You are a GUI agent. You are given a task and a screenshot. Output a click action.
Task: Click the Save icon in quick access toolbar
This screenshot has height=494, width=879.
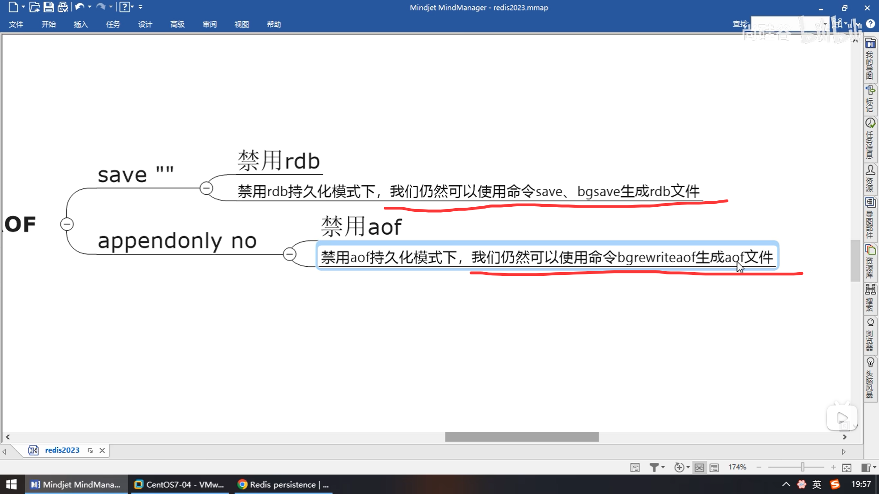49,7
